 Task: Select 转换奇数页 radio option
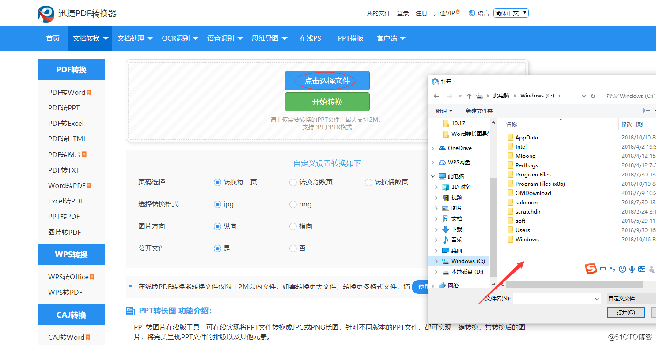pyautogui.click(x=292, y=182)
